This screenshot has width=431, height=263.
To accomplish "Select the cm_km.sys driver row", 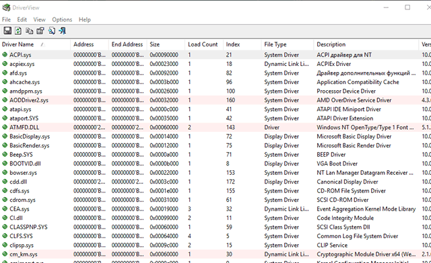I will (215, 254).
